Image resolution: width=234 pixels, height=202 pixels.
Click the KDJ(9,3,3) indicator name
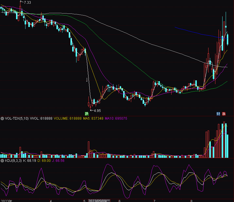tap(13, 161)
